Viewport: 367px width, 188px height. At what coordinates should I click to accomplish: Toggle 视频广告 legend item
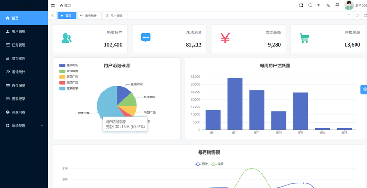point(68,83)
